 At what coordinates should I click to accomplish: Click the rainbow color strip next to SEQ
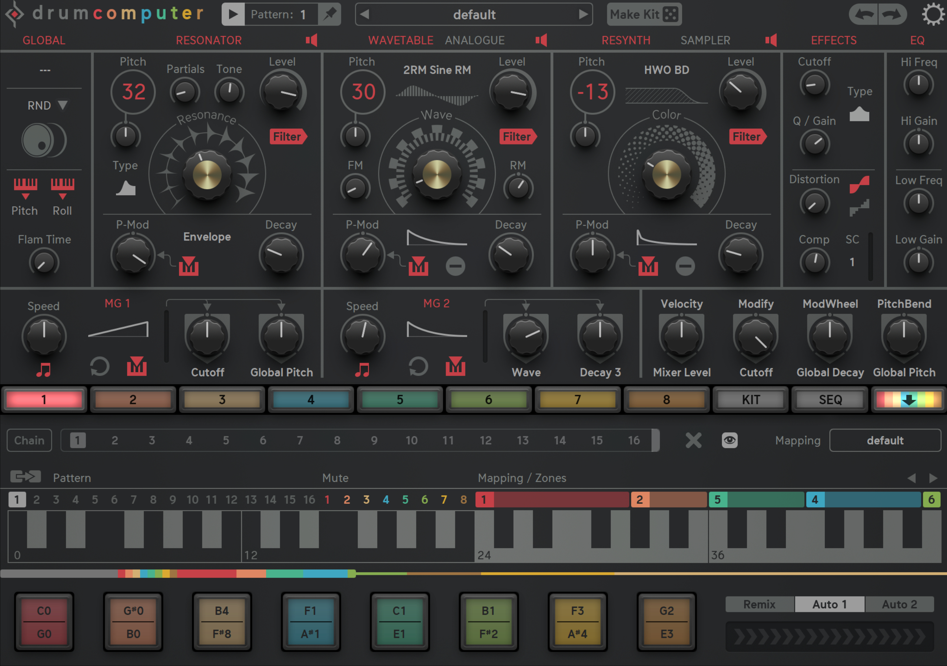(x=908, y=399)
